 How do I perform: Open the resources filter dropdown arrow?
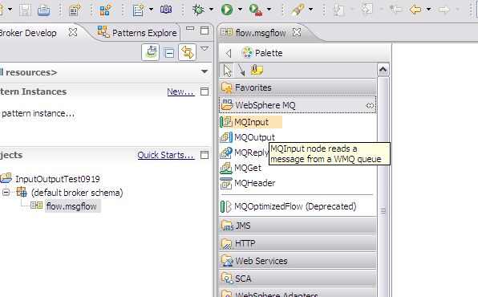point(205,71)
